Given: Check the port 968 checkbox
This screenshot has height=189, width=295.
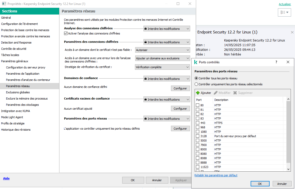Looking at the screenshot, I should click(x=197, y=127).
